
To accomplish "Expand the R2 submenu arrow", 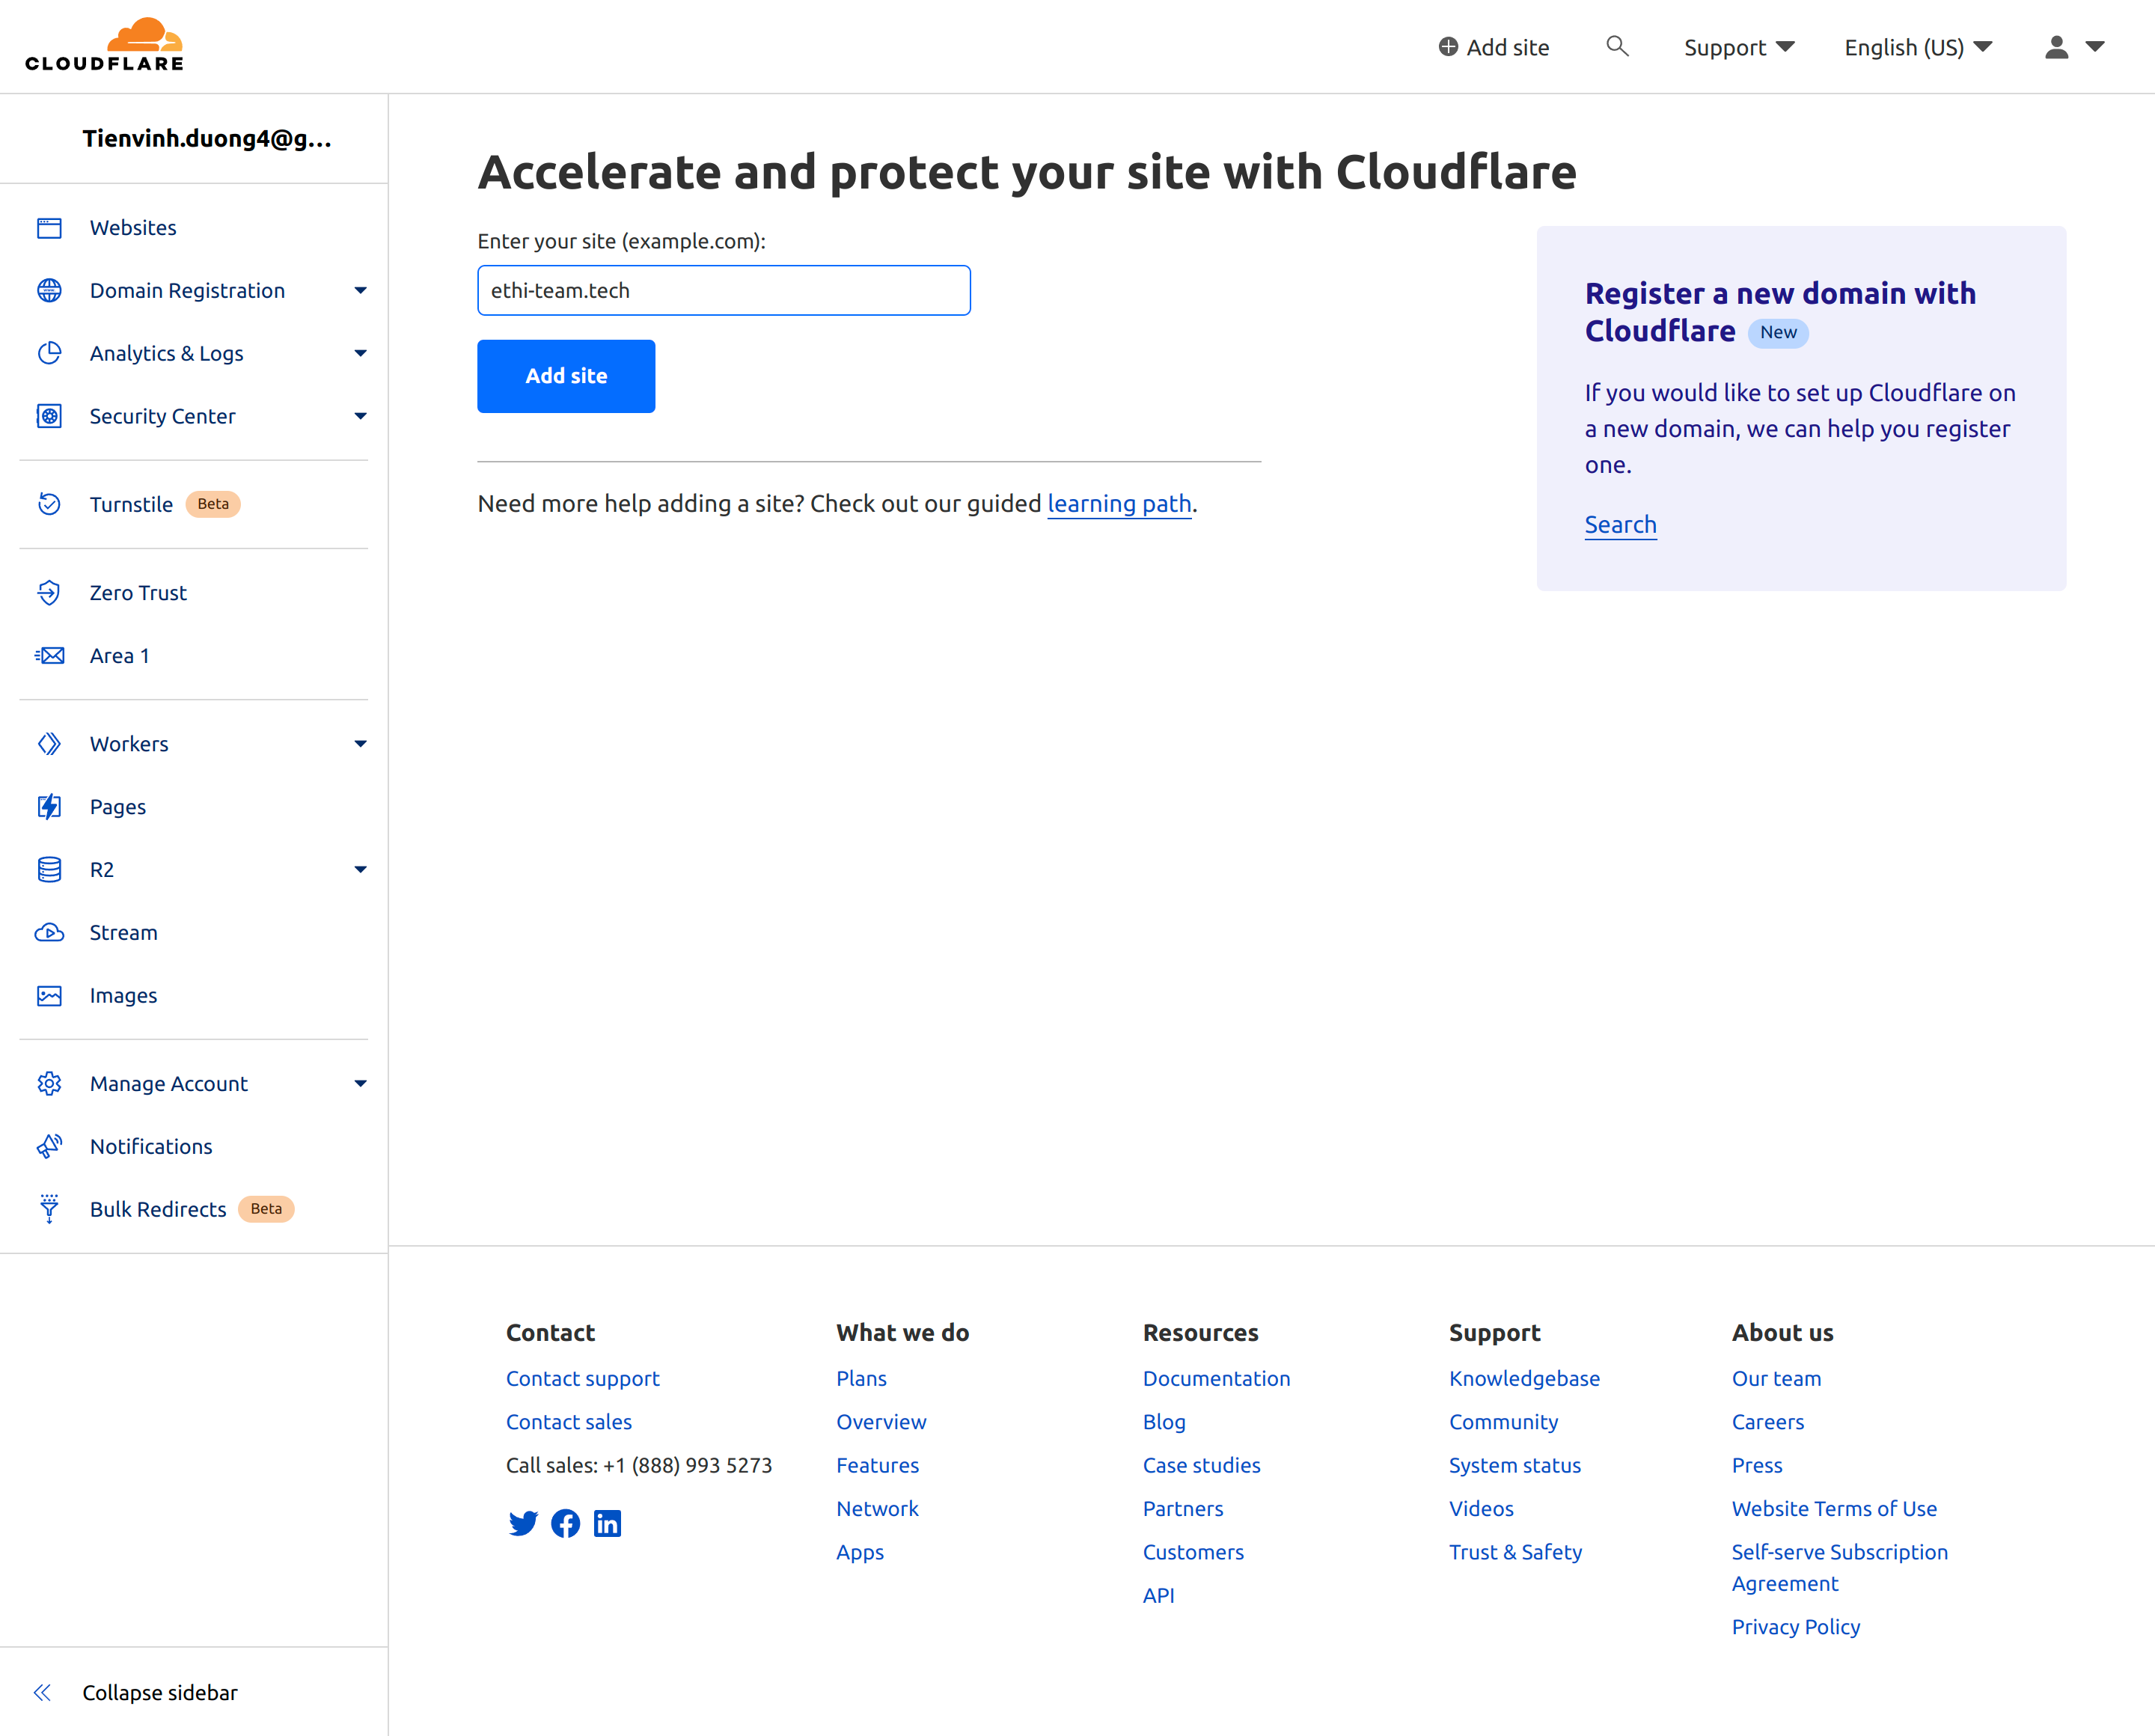I will [x=360, y=870].
